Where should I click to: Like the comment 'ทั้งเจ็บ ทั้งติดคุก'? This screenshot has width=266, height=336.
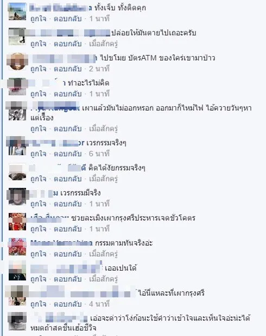38,19
